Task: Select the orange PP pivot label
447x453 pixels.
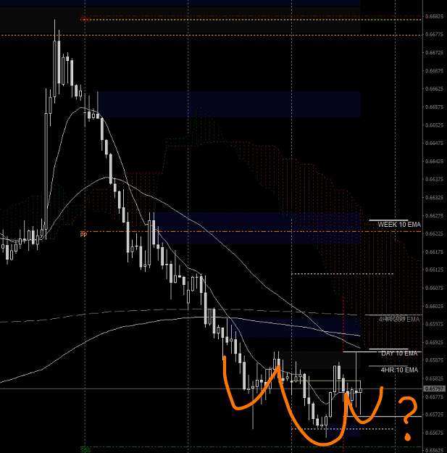Action: pyautogui.click(x=83, y=235)
